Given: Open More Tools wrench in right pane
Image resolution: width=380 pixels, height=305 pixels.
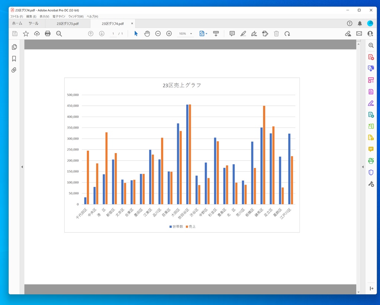Looking at the screenshot, I should [371, 184].
